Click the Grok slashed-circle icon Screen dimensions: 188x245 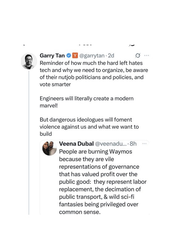(138, 56)
